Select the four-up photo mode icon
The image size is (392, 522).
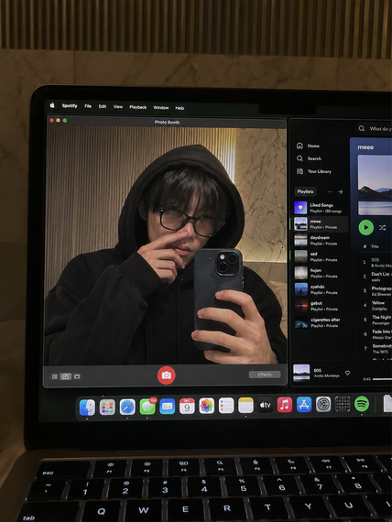[55, 376]
